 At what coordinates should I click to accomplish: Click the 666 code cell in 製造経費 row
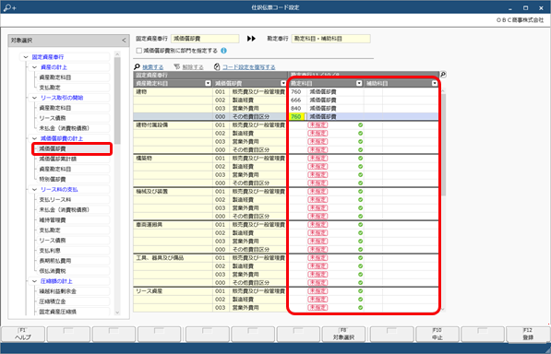click(297, 100)
